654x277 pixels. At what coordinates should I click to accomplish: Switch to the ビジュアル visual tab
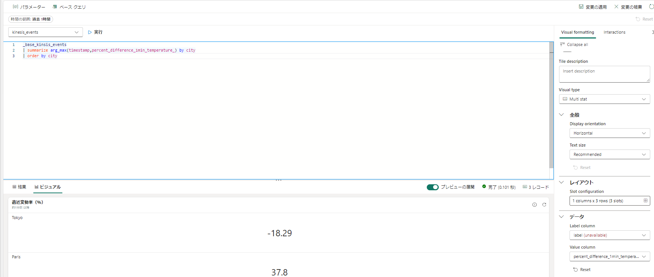(x=48, y=187)
